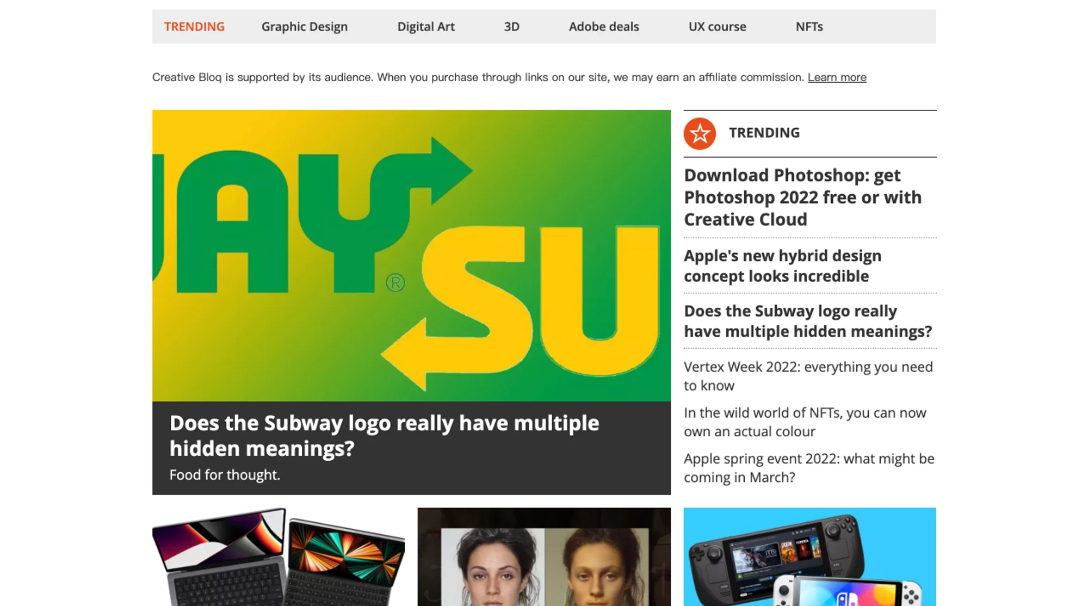Open the NFTs nav item

pos(809,27)
